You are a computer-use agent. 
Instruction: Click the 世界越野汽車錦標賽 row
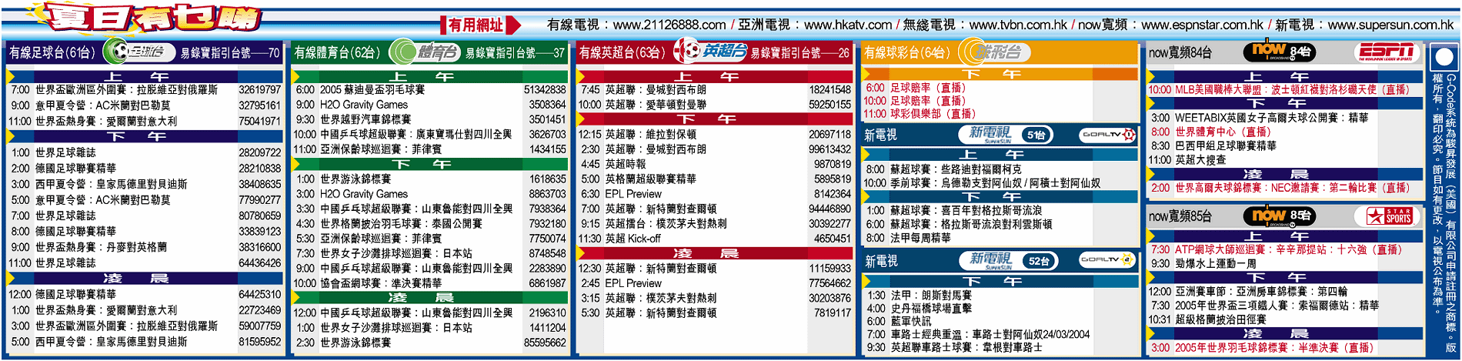[x=429, y=119]
